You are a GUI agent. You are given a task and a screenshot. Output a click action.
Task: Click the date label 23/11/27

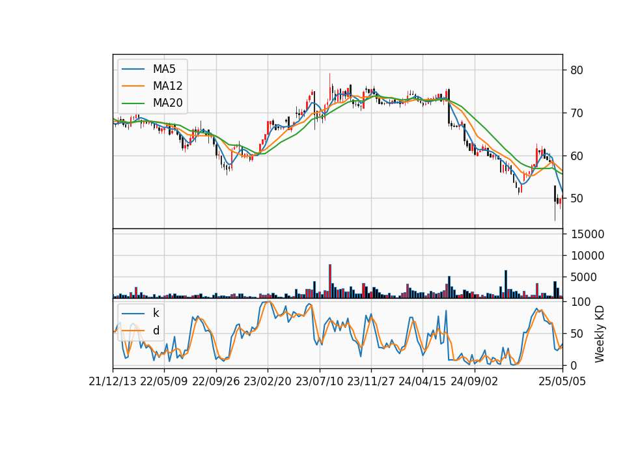point(370,381)
